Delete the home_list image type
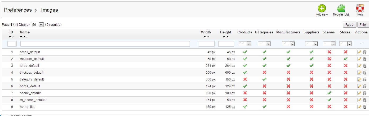Viewport: 369px width, 116px height. tap(365, 107)
